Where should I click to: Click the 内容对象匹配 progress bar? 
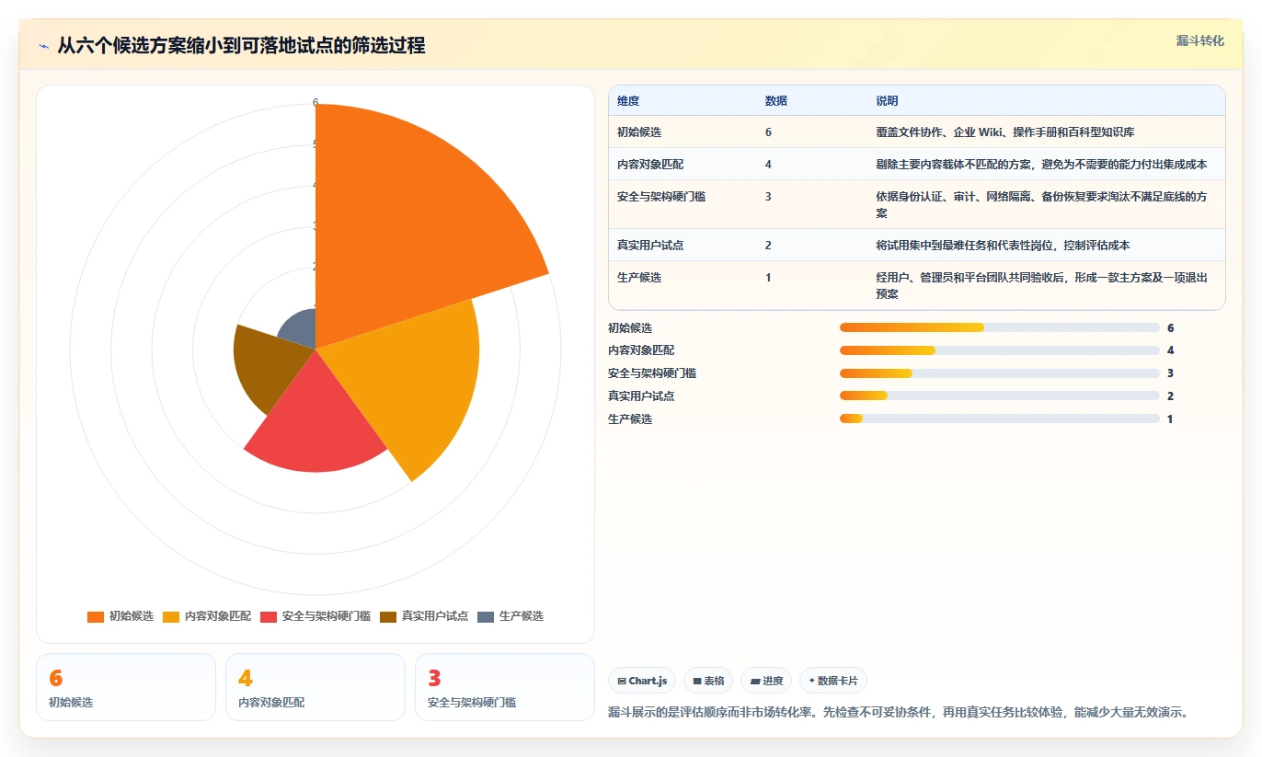click(x=1000, y=350)
